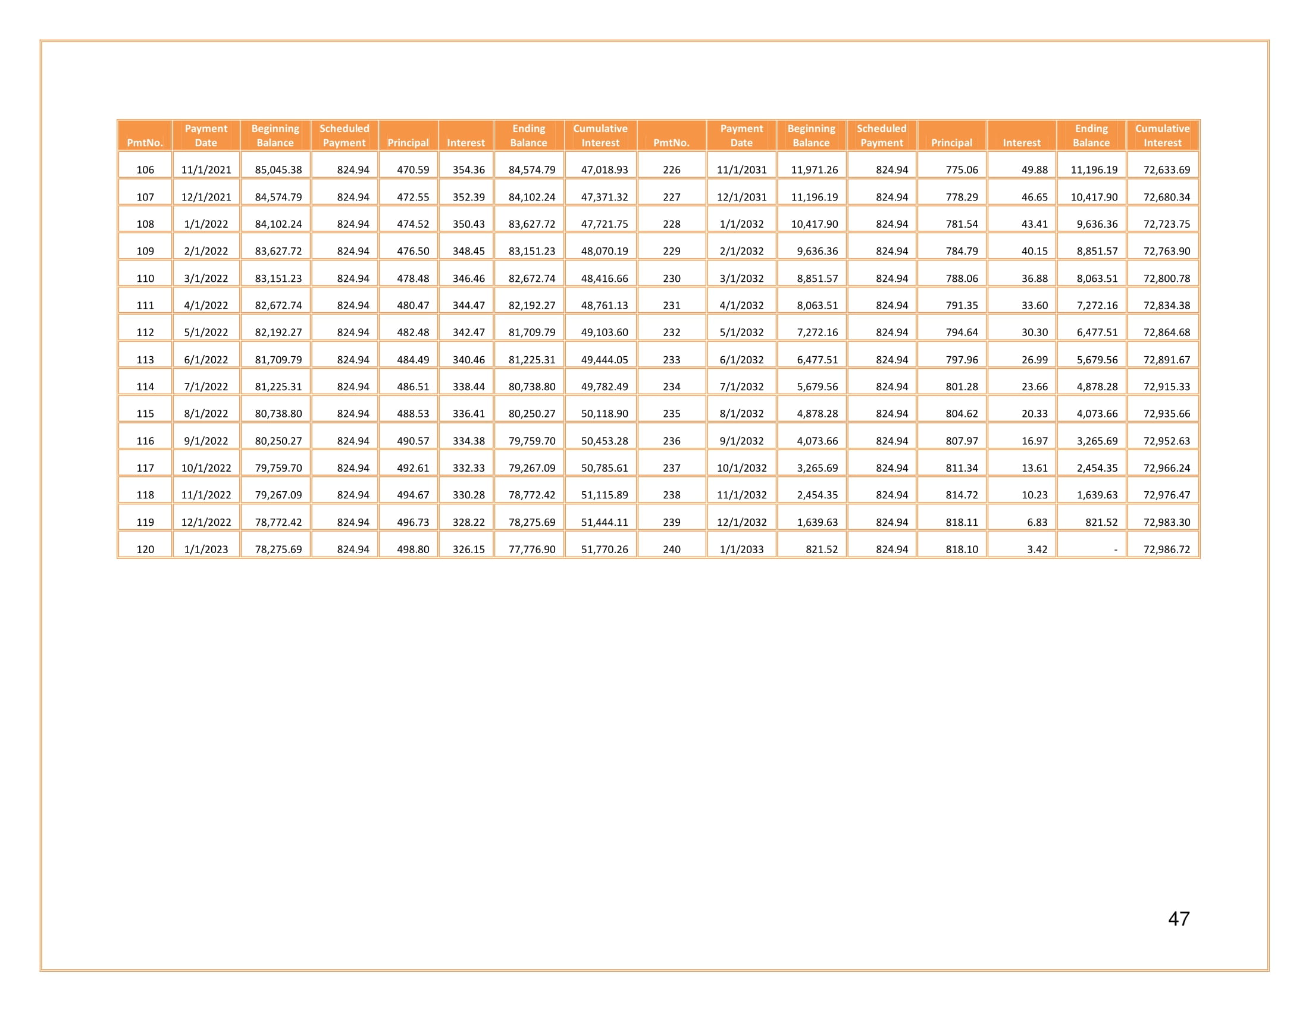Select the right Cumulative Interest header
1309x1011 pixels.
tap(1162, 136)
